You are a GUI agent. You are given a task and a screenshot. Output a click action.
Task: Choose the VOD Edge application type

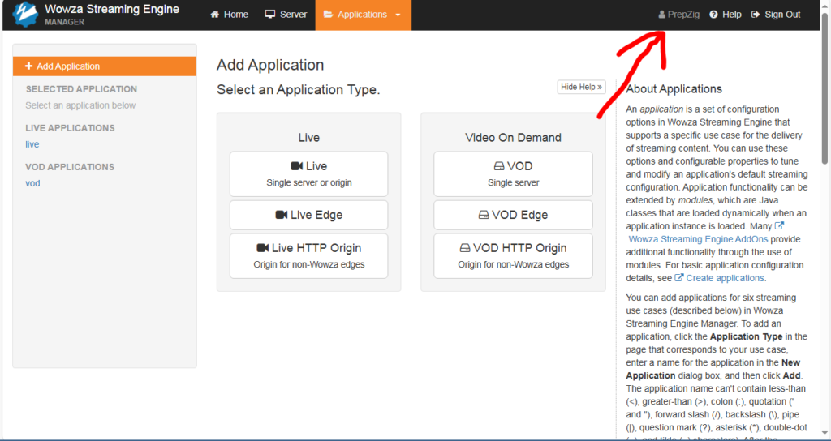513,215
